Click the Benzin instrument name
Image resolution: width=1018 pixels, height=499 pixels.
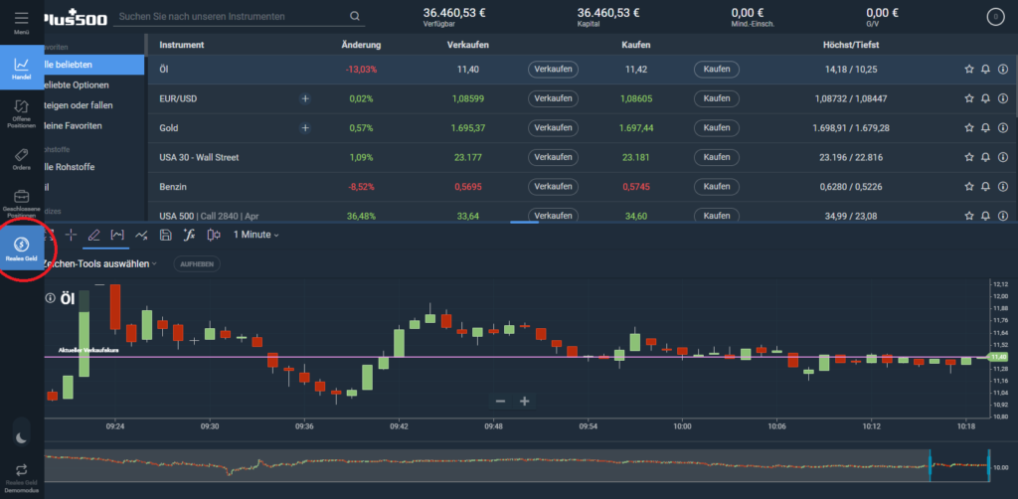173,186
